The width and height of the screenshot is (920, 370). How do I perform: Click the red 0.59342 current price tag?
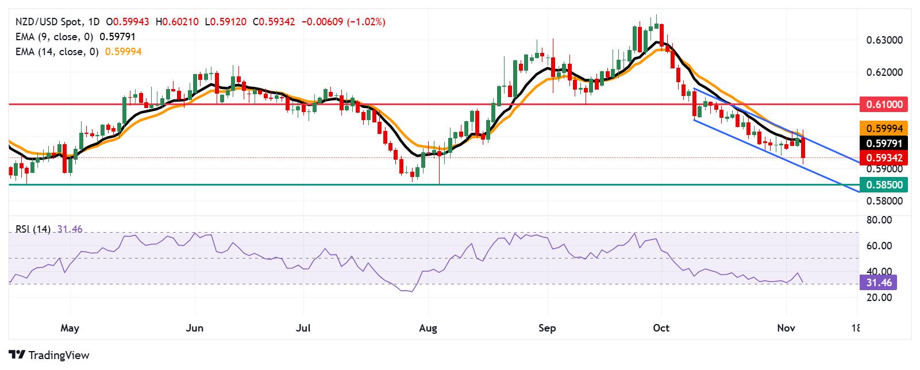pos(884,158)
